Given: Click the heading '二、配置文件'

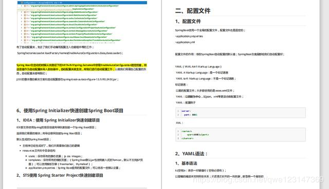Looking at the screenshot, I should [x=193, y=11].
